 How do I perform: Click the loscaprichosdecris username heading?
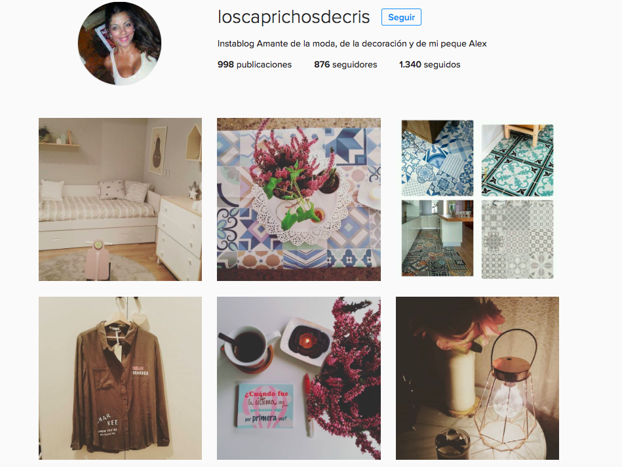(x=294, y=17)
